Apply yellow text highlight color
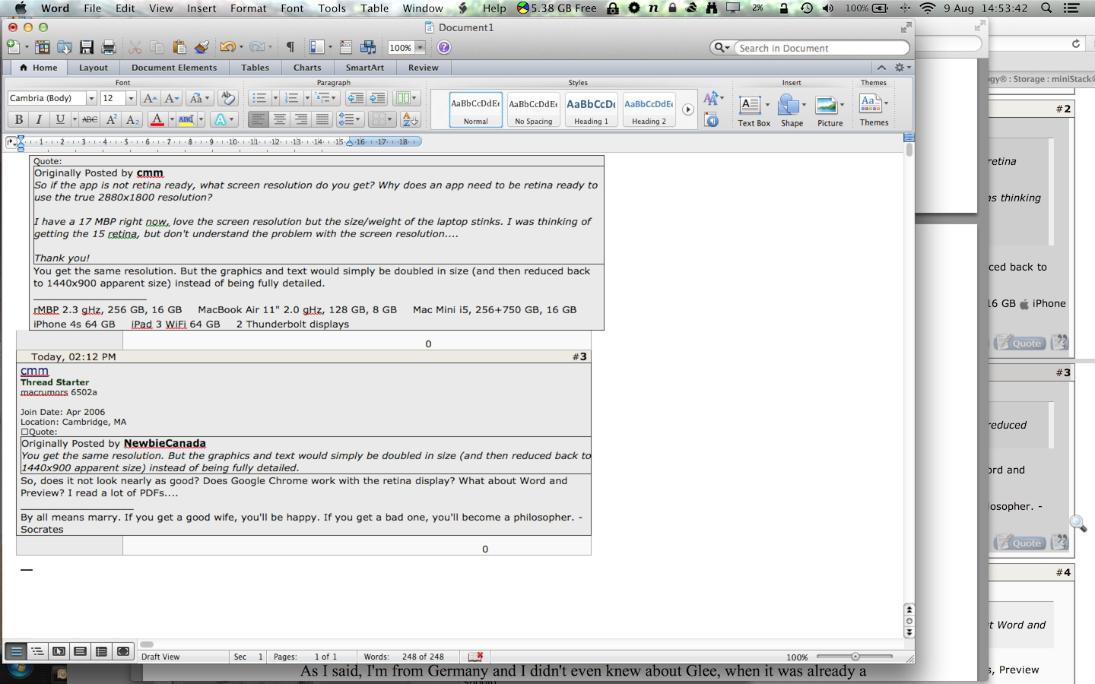Viewport: 1095px width, 684px height. pos(186,119)
